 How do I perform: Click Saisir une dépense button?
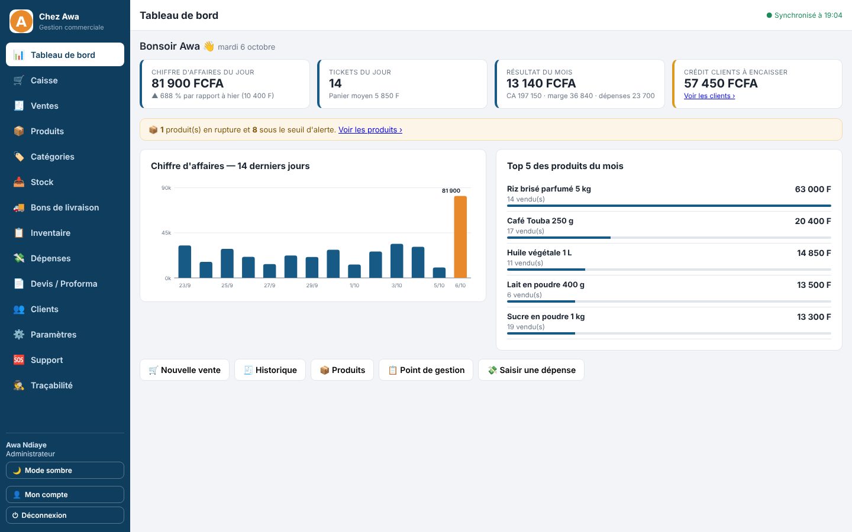tap(531, 370)
